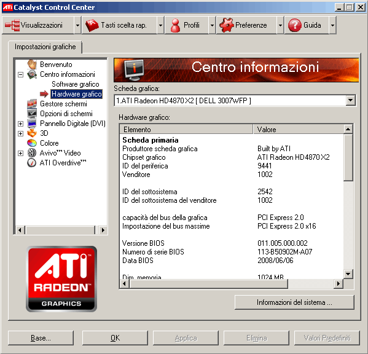Click the Tasti scelta rap. hotkey icon
The width and height of the screenshot is (368, 354).
click(92, 25)
